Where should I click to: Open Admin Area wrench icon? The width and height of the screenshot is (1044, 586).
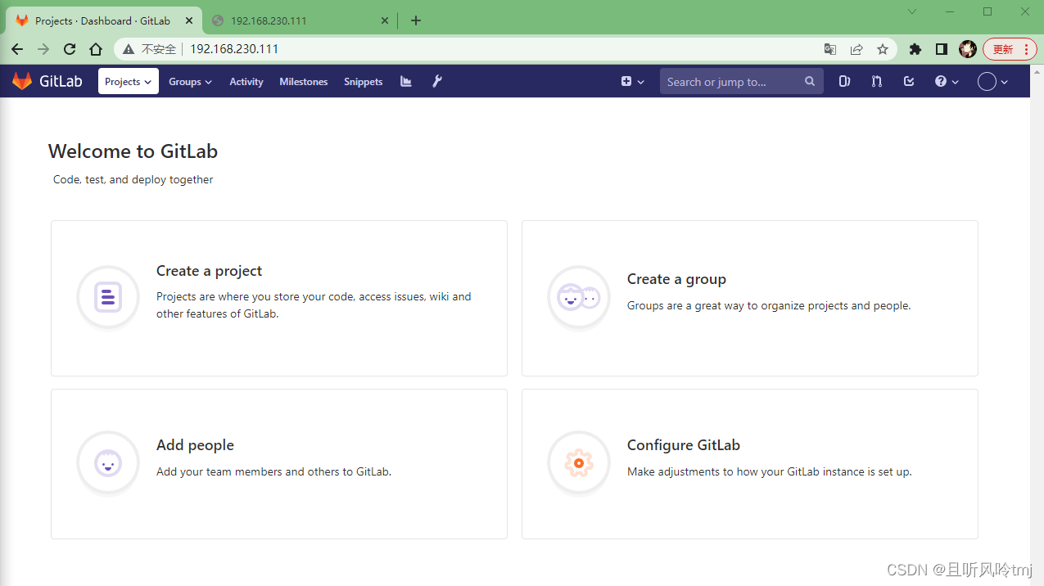(437, 81)
